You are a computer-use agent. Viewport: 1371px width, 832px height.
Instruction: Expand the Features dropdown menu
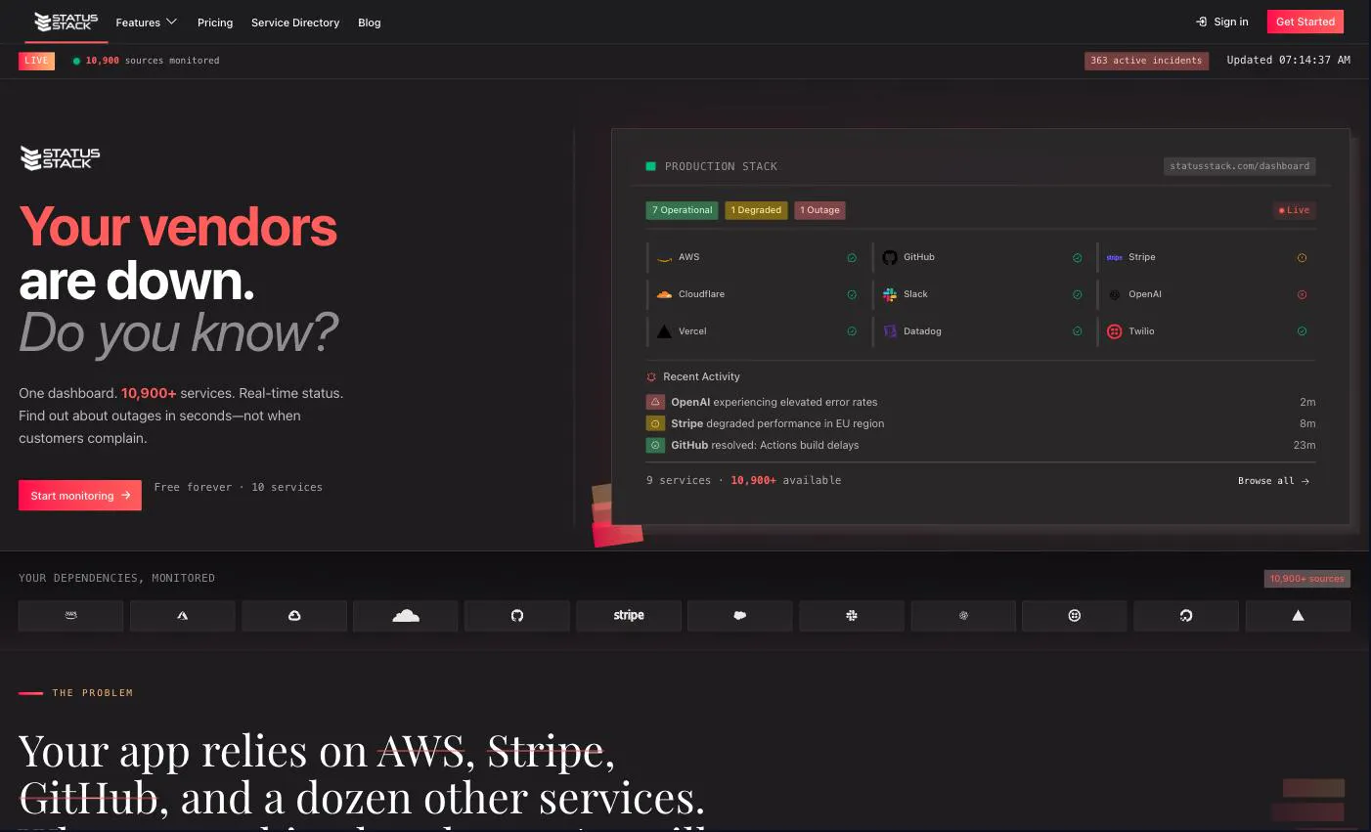point(146,22)
